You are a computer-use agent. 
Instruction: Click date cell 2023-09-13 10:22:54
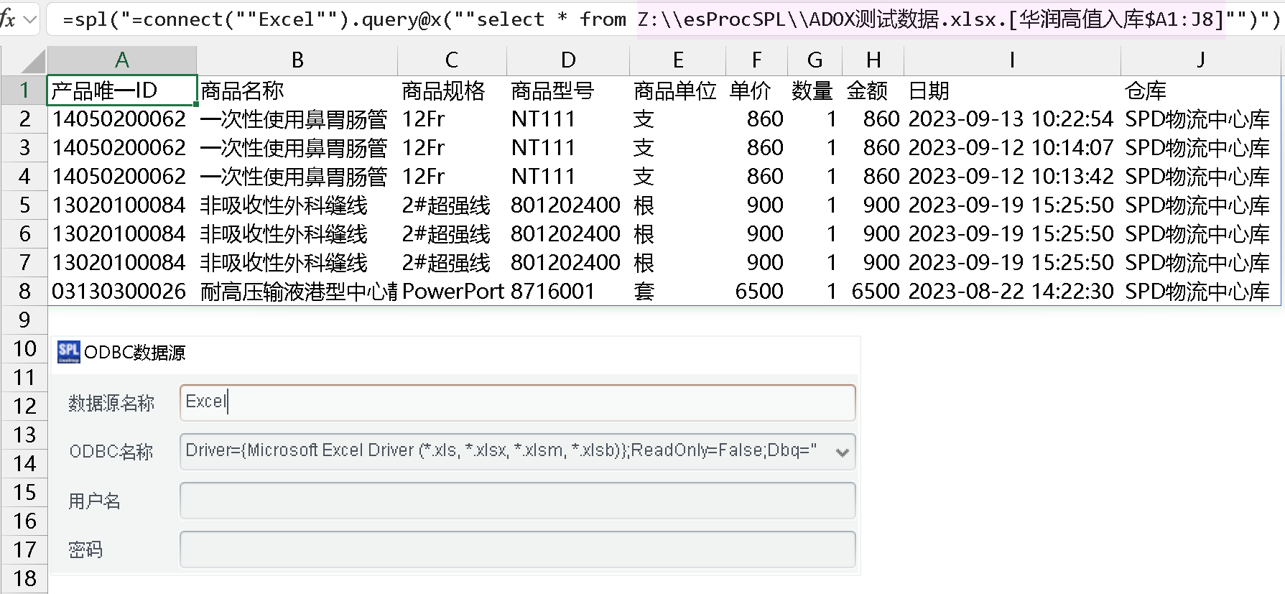click(1011, 119)
